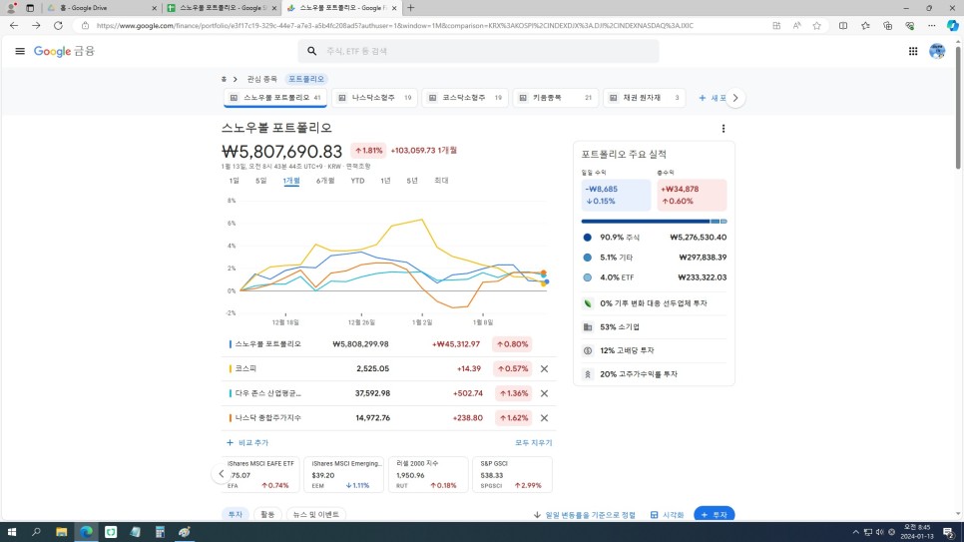Click the search magnifier icon

click(x=311, y=51)
